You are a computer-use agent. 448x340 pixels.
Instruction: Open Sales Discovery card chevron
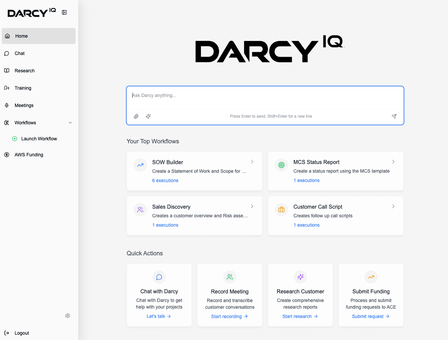[x=252, y=206]
